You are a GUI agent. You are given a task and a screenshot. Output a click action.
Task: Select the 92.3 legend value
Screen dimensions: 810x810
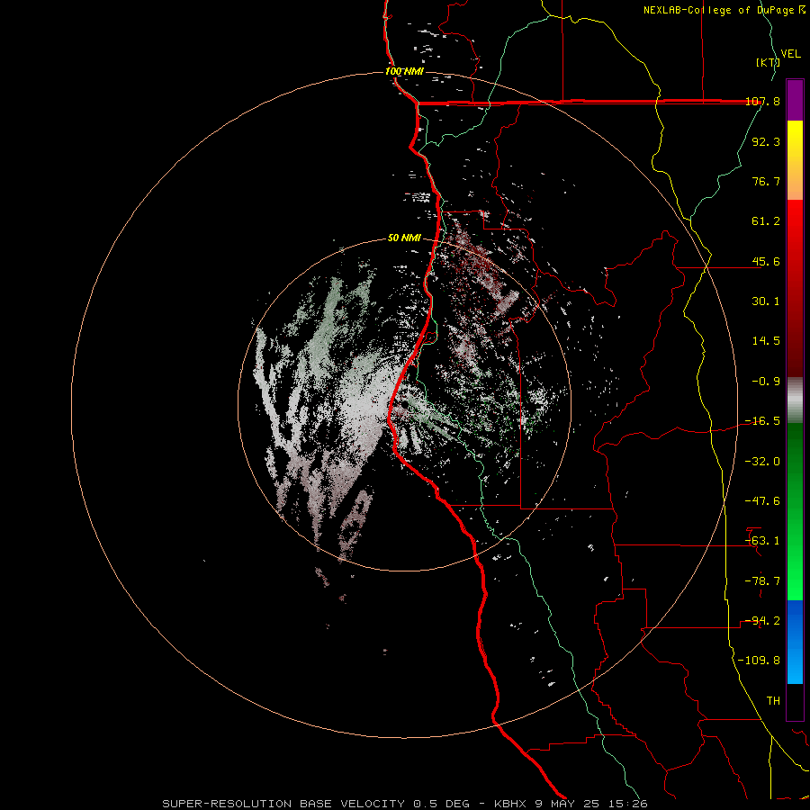pos(766,141)
